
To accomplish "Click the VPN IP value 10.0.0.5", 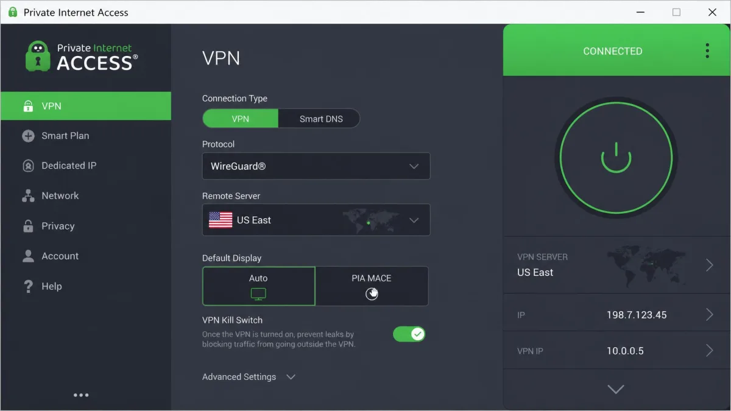I will coord(625,351).
